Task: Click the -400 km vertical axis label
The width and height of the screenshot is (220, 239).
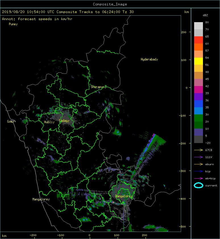Action: 182,199
